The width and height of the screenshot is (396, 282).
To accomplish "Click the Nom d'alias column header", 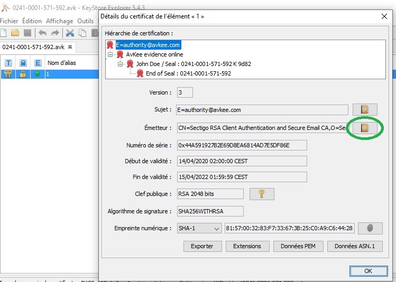I will click(62, 63).
